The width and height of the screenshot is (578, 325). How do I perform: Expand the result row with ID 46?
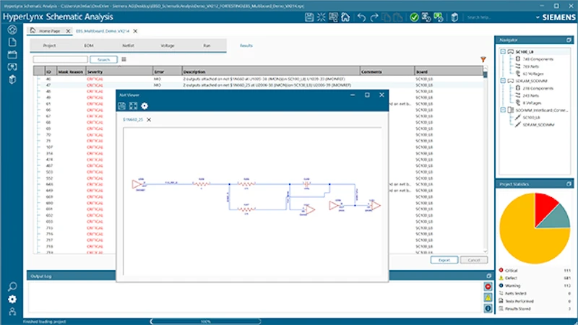click(39, 79)
